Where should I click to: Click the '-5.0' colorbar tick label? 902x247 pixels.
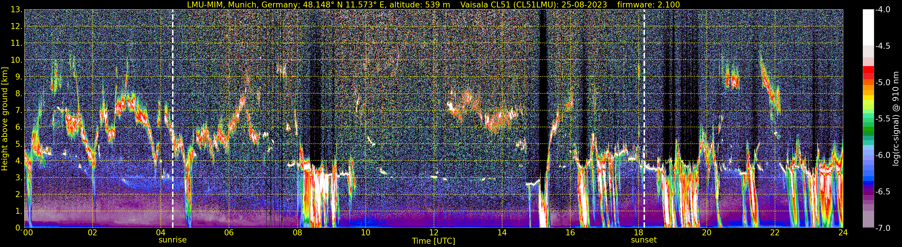coord(883,83)
